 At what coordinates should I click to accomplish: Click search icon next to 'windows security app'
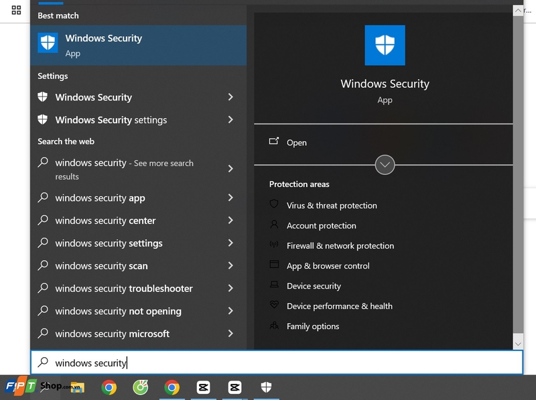click(43, 197)
